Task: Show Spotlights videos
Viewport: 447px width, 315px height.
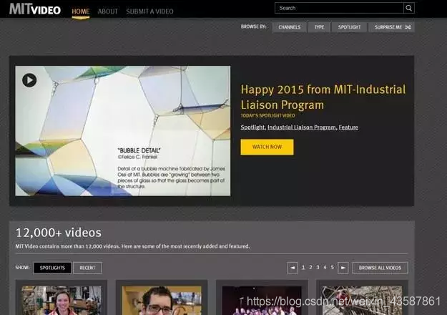Action: (52, 268)
